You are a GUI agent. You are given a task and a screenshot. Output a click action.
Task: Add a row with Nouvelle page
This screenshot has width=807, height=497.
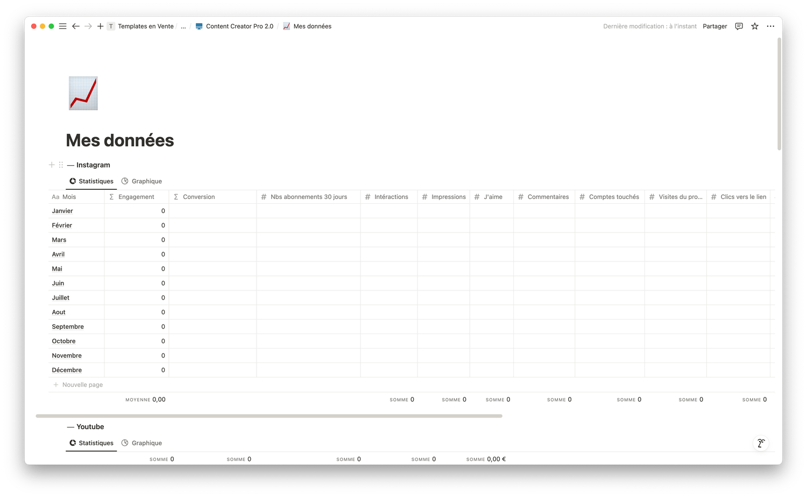78,385
